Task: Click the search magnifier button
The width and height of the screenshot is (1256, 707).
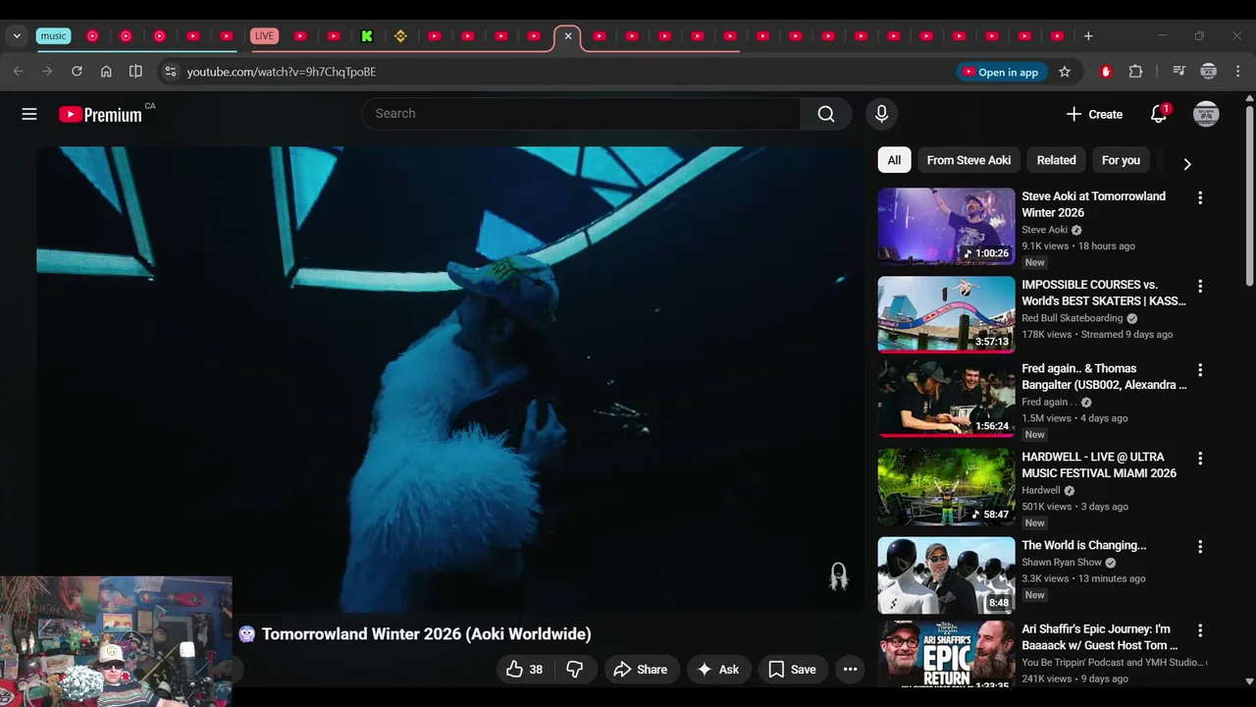Action: [x=826, y=114]
